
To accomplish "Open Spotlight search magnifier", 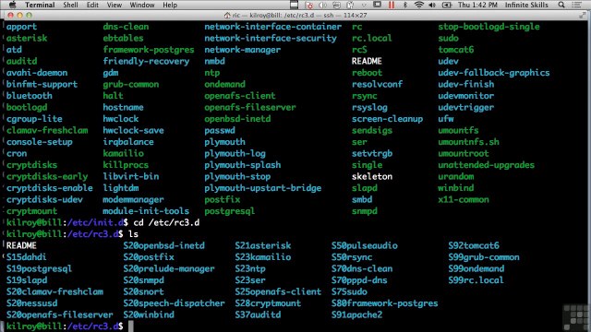I will pos(561,5).
